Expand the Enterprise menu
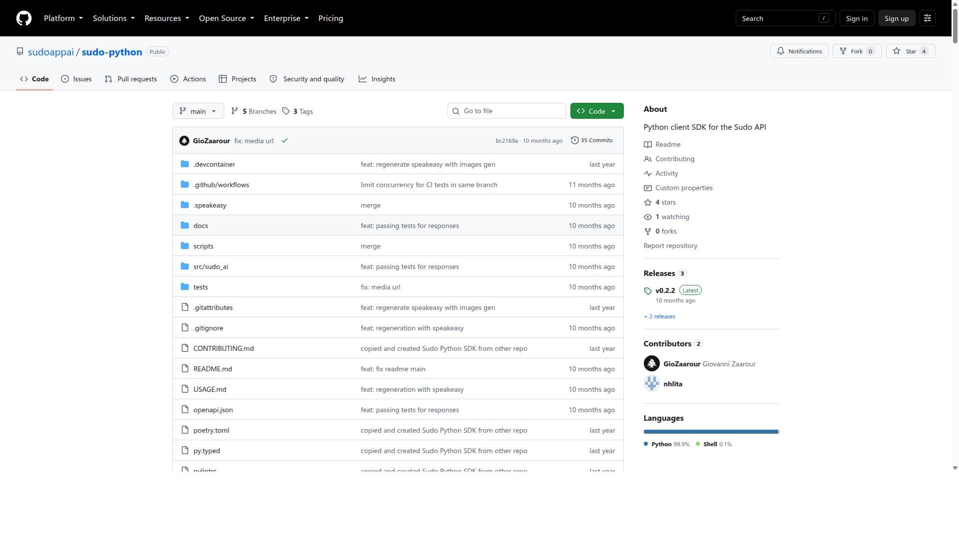 pyautogui.click(x=286, y=18)
